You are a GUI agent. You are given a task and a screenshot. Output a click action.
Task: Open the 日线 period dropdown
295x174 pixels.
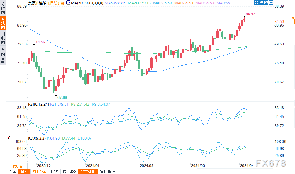17,166
